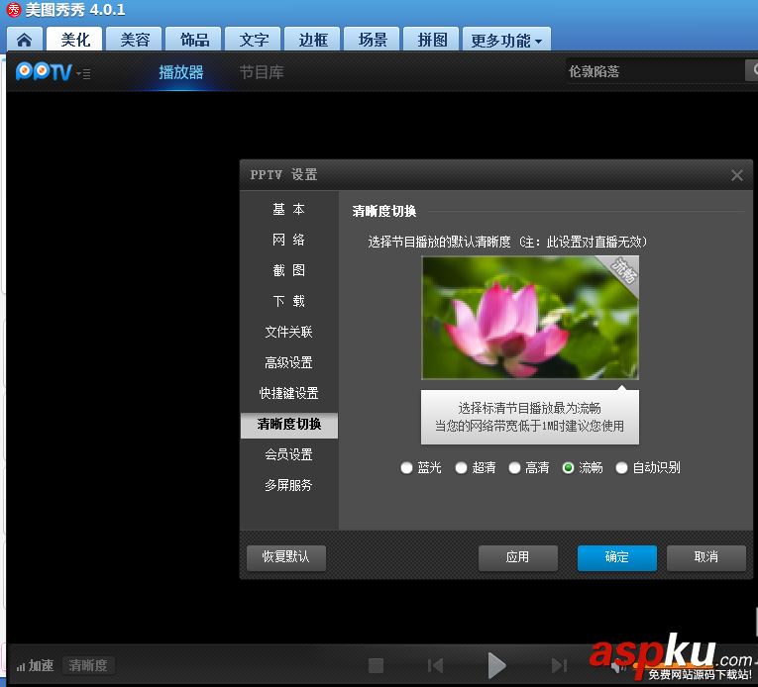Focus the 伦敦陷落 search field
The image size is (758, 687).
(x=655, y=71)
